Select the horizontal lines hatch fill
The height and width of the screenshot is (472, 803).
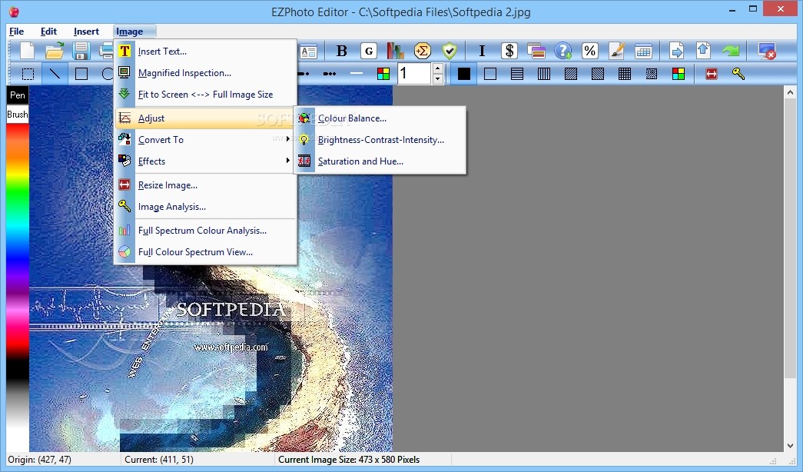517,74
